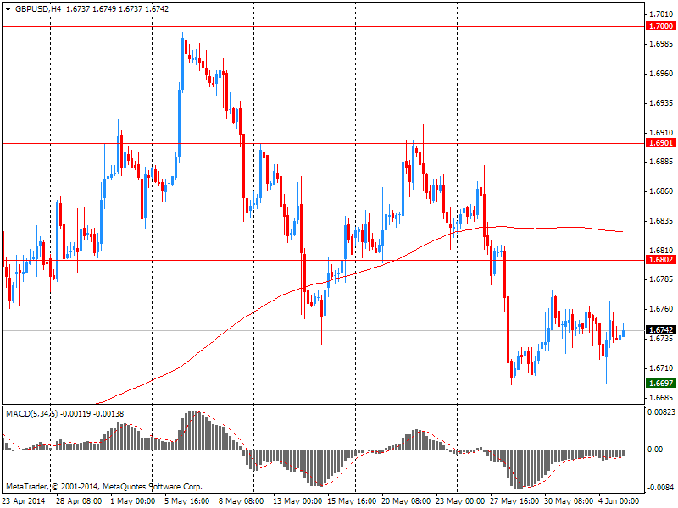Click the 1.6785 price axis value
The width and height of the screenshot is (678, 508).
coord(661,279)
